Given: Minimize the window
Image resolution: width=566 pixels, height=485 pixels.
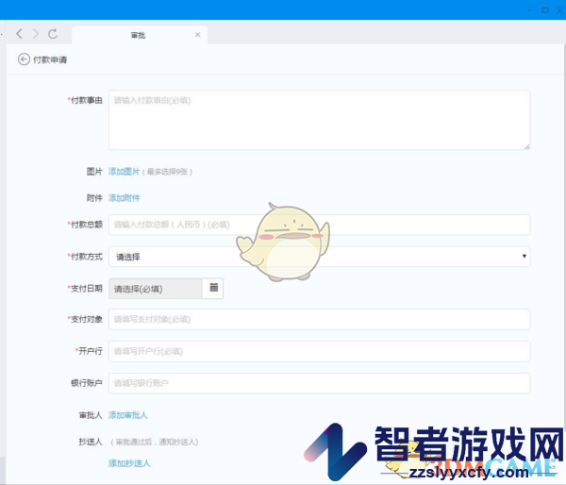Looking at the screenshot, I should 529,10.
